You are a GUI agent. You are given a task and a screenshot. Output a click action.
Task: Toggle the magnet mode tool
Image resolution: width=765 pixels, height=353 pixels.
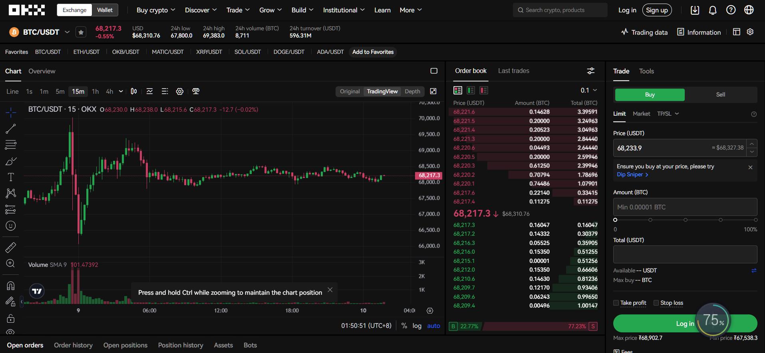(x=11, y=286)
